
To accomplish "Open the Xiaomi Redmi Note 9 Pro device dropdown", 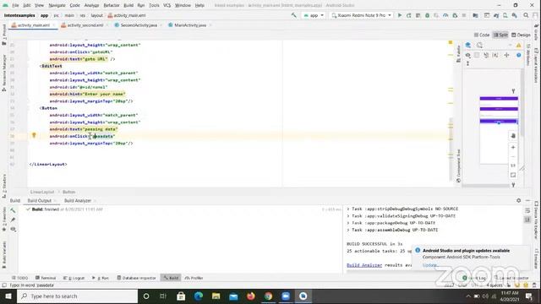I will coord(361,15).
